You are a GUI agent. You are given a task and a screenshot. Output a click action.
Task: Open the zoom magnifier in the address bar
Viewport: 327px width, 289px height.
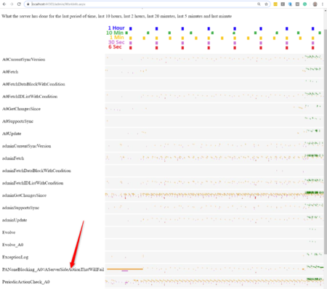(259, 4)
